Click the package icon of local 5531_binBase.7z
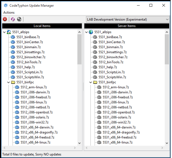Screen dimensions: 172x158 tap(13, 37)
